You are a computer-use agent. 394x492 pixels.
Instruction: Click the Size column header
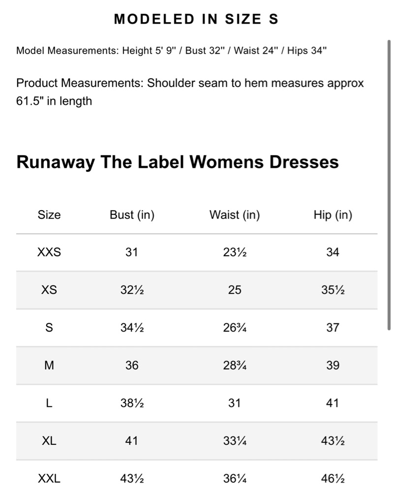click(49, 215)
